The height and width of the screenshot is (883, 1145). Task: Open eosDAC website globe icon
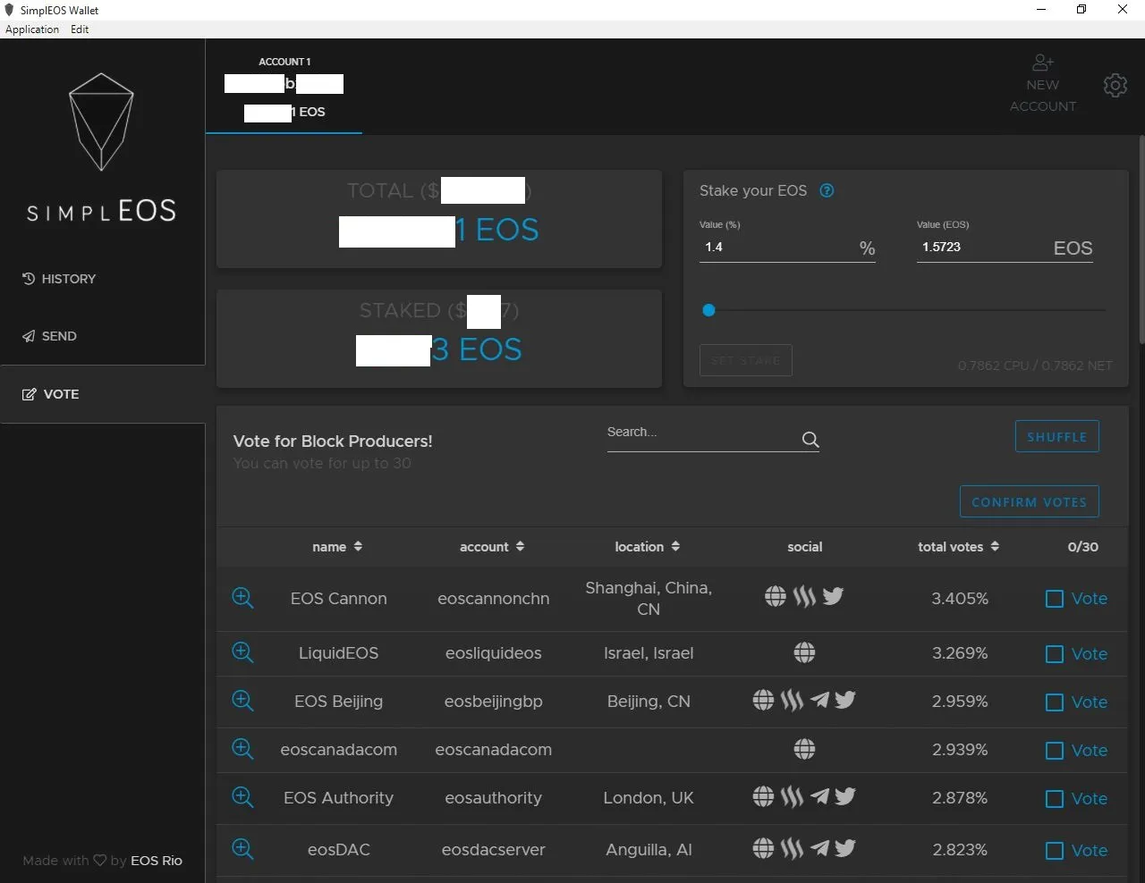(763, 847)
